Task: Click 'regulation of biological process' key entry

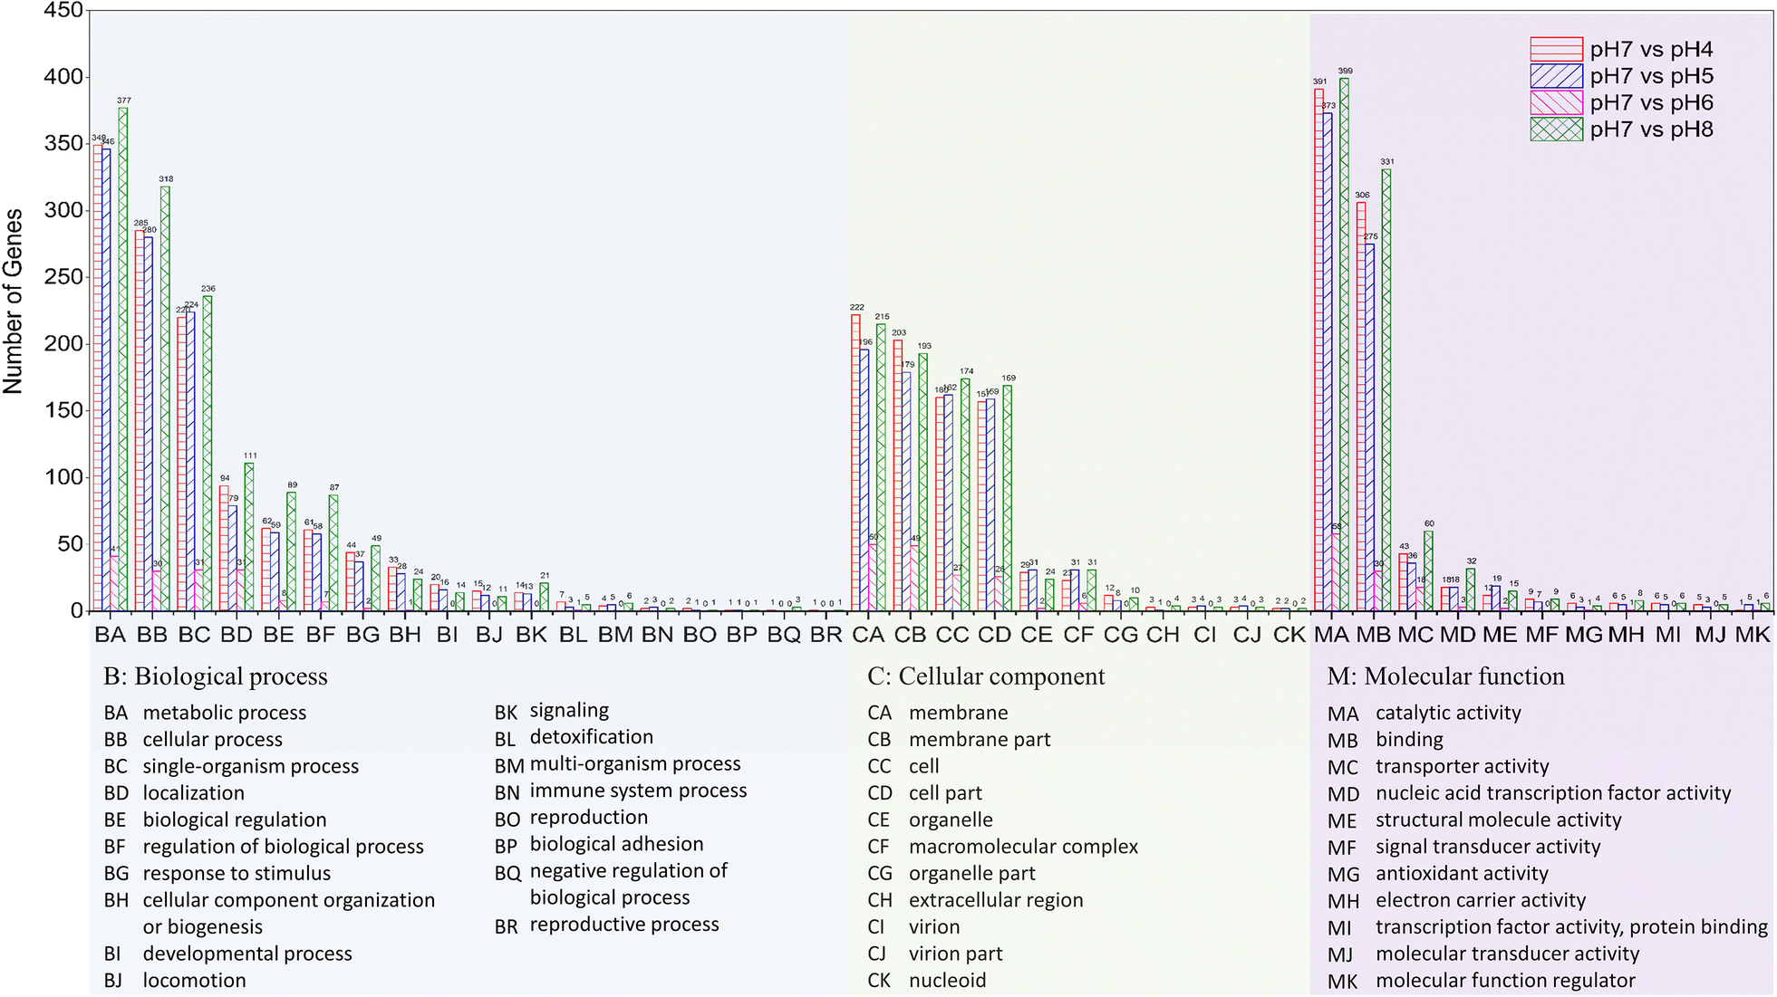Action: (284, 848)
